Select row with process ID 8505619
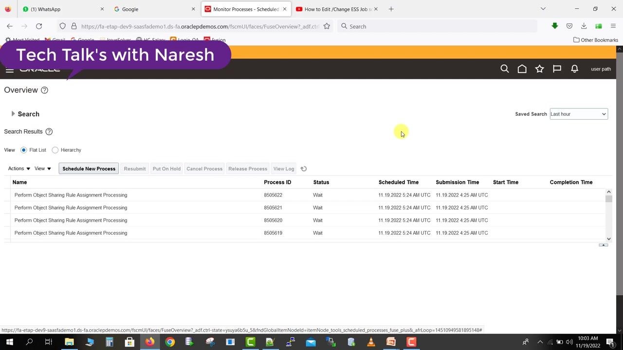 tap(308, 233)
